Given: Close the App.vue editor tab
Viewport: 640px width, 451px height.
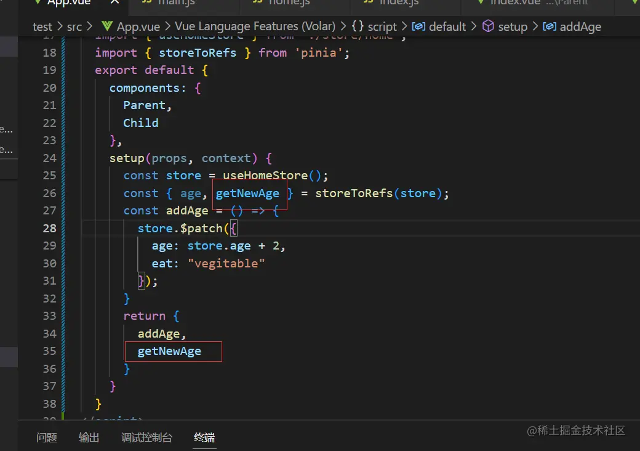Looking at the screenshot, I should (114, 2).
